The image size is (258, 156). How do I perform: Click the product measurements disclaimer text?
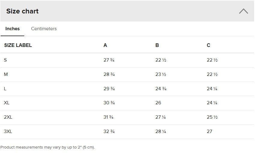(47, 147)
